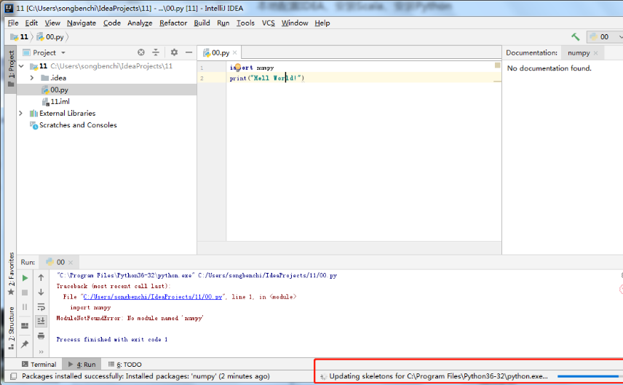Image resolution: width=623 pixels, height=385 pixels.
Task: Click the Pause output icon
Action: 25,307
